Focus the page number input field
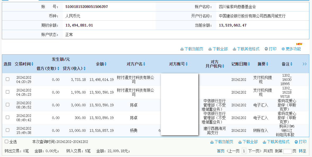 [287, 151]
